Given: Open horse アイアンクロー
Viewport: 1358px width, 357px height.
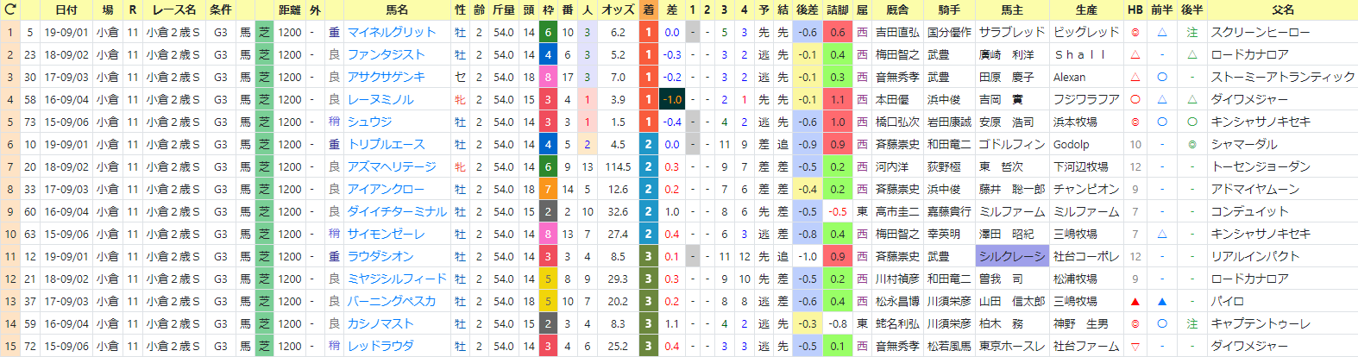Looking at the screenshot, I should (x=386, y=189).
